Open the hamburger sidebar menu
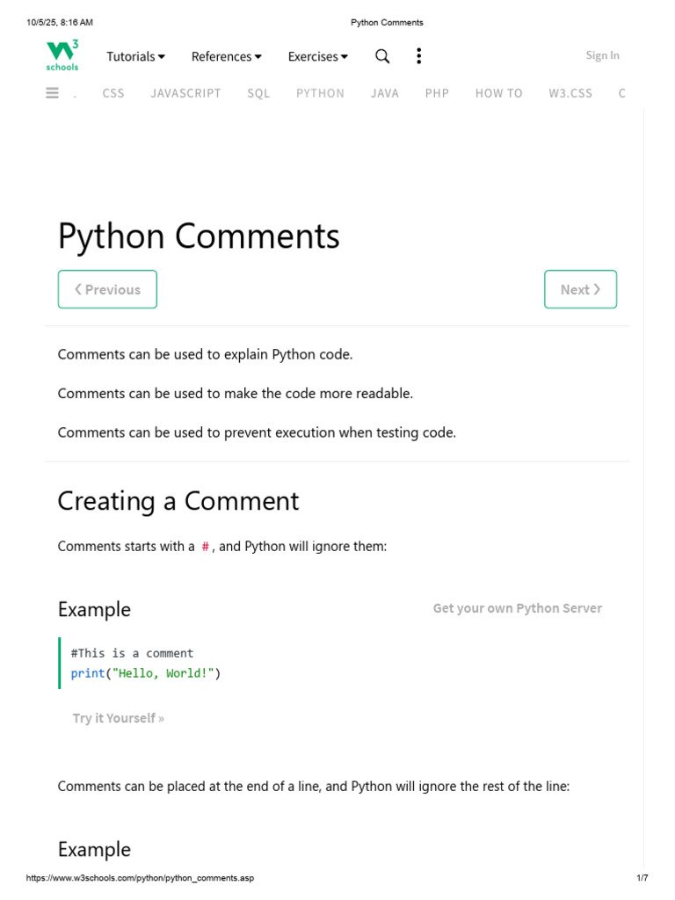Image resolution: width=675 pixels, height=900 pixels. point(53,93)
